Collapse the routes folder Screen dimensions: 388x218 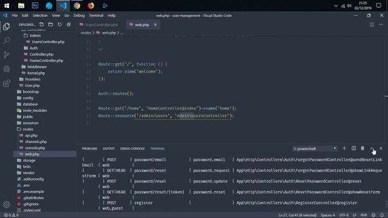[28, 129]
